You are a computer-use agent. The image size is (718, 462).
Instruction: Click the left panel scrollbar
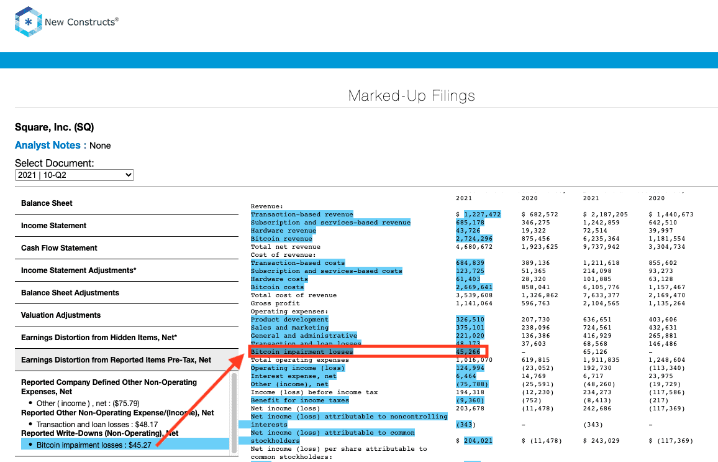[x=234, y=412]
